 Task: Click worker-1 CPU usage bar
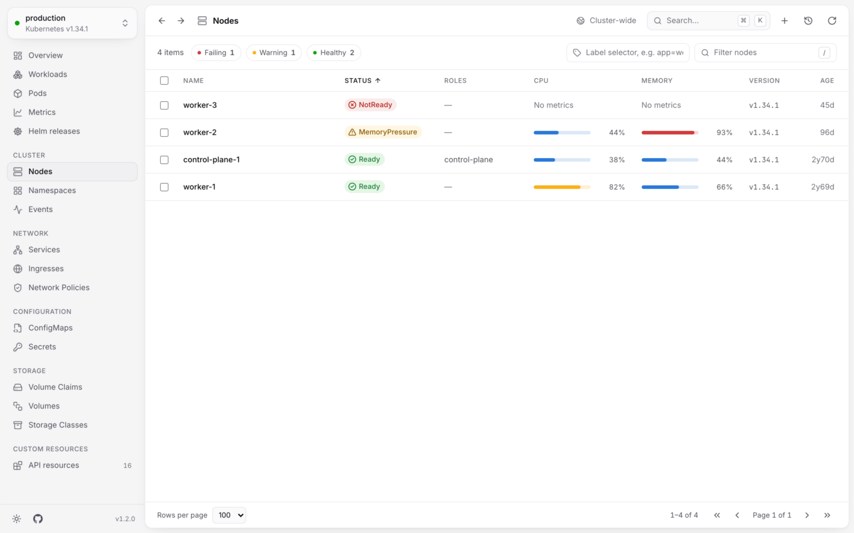click(562, 187)
